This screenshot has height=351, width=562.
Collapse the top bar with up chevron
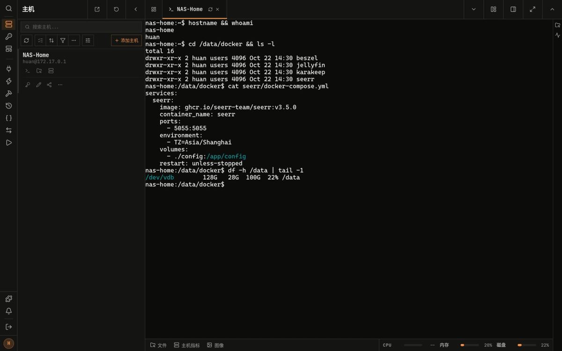tap(552, 9)
